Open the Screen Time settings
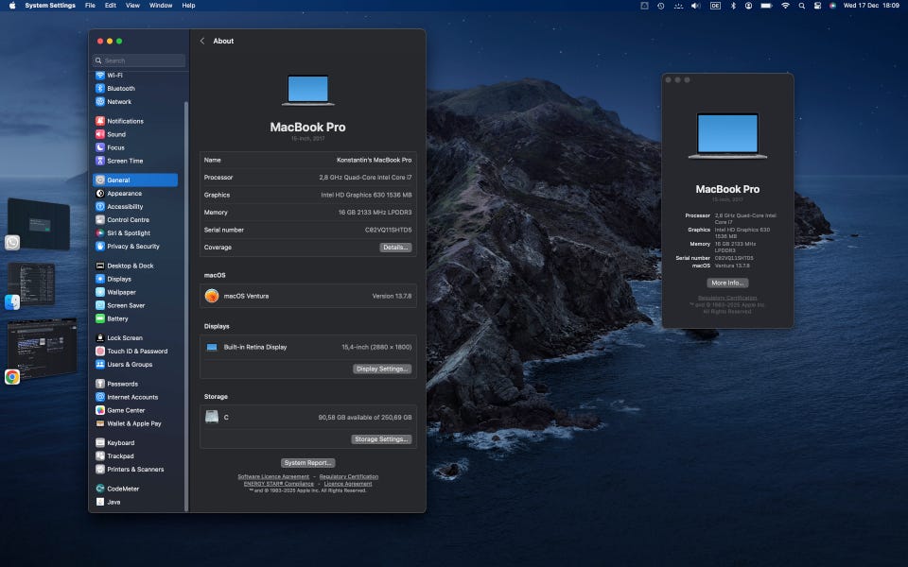Screen dimensions: 908x567 coord(125,162)
